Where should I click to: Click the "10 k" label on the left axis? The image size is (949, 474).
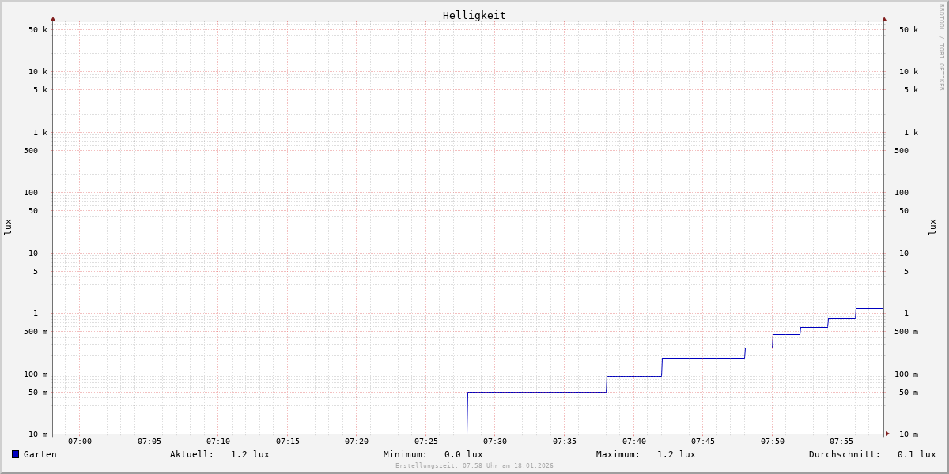[x=38, y=72]
